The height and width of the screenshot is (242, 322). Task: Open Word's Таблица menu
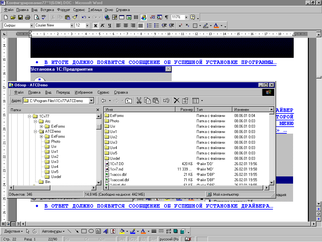tap(95, 10)
